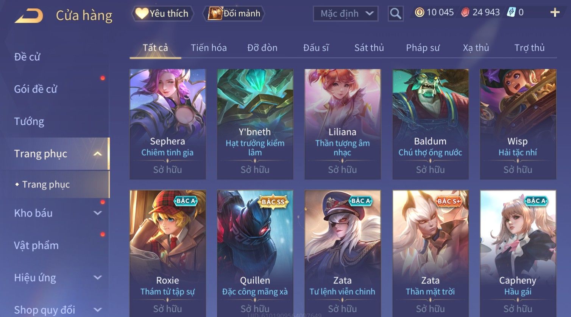Collapse the Trang phục sidebar section
571x317 pixels.
98,154
